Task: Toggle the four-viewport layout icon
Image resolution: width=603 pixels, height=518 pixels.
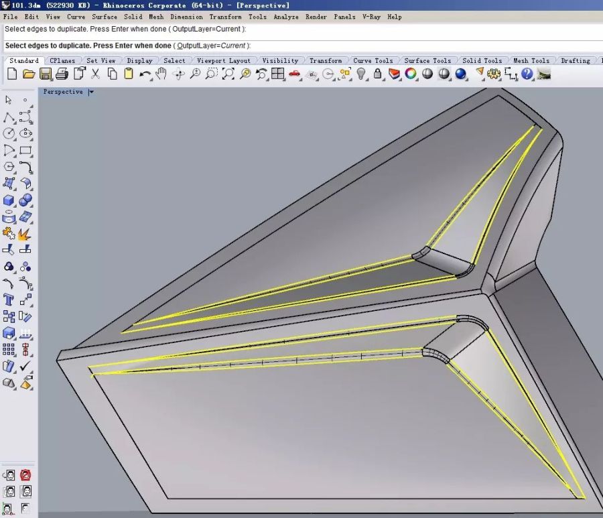Action: 278,74
